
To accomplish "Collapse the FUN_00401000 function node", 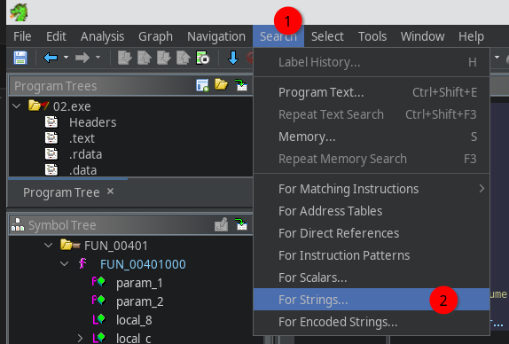I will 64,263.
